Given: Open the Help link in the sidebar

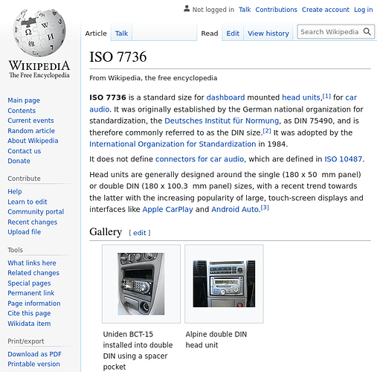Looking at the screenshot, I should point(15,191).
